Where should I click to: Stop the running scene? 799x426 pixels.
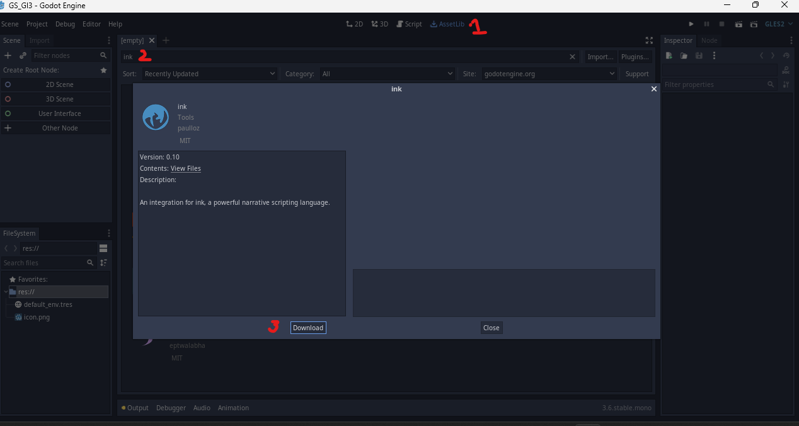[x=721, y=24]
